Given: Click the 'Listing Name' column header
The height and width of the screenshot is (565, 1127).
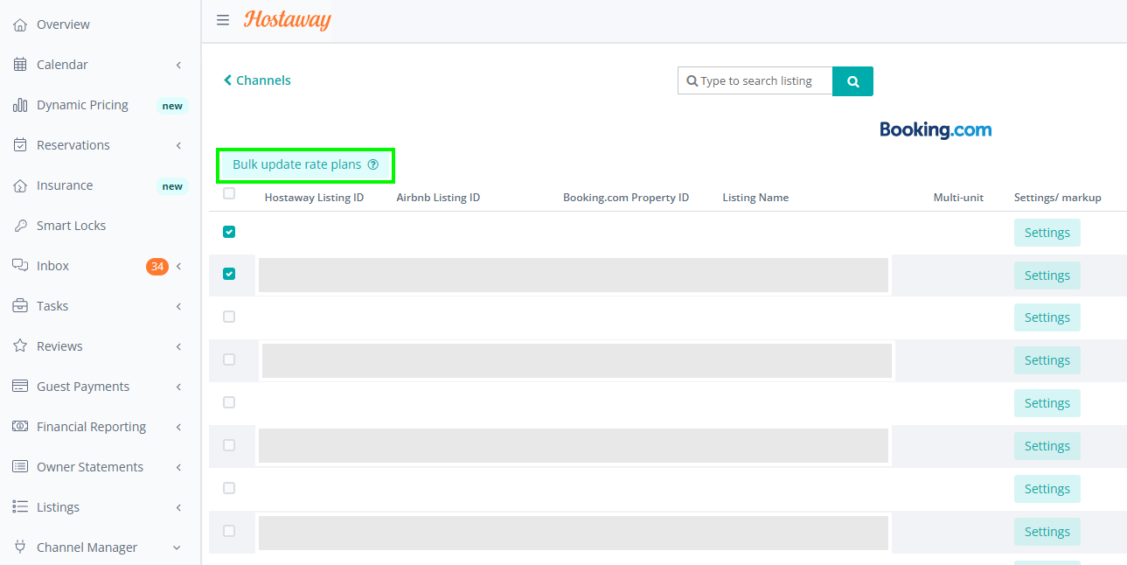Looking at the screenshot, I should pyautogui.click(x=755, y=198).
